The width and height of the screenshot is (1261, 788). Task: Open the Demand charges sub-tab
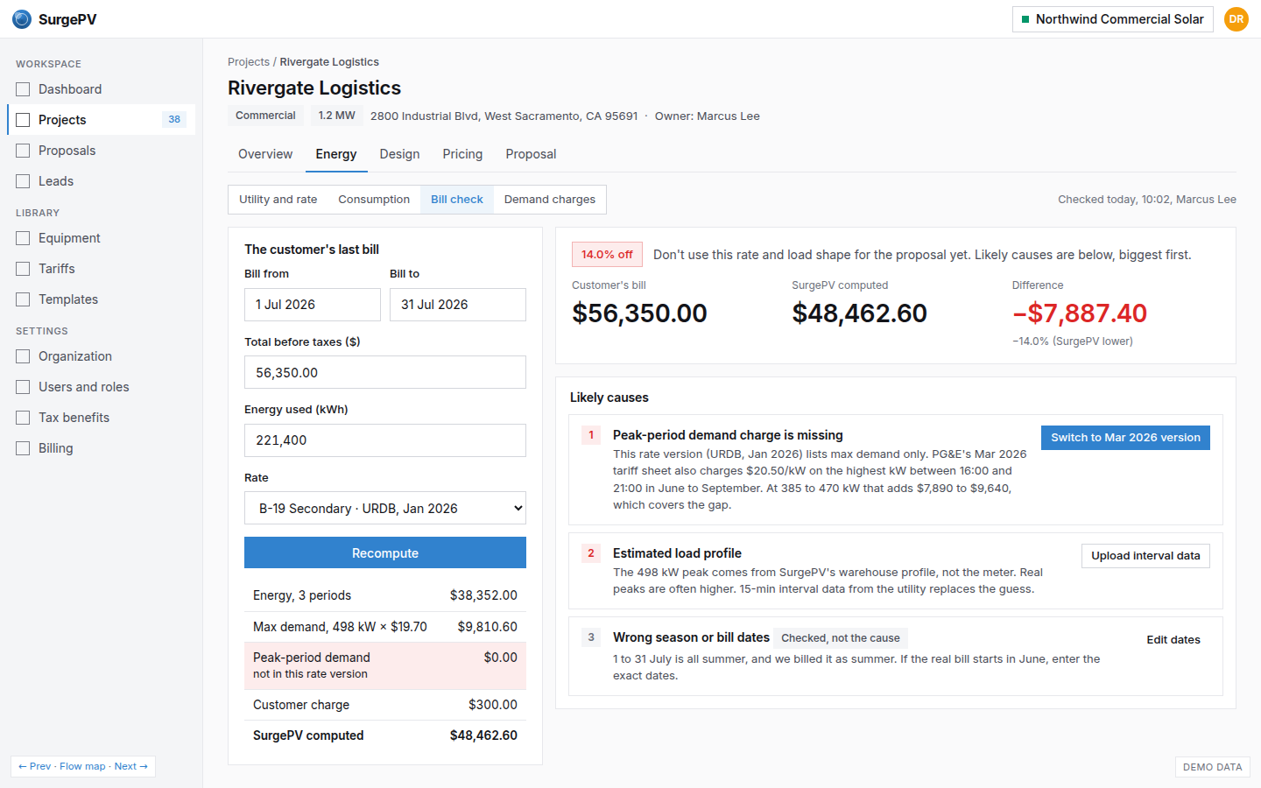tap(550, 200)
